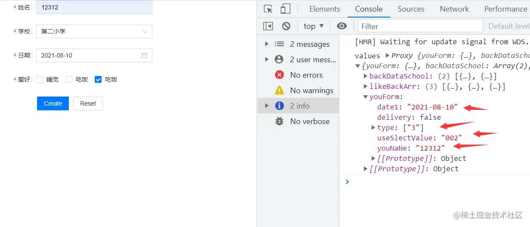Click the useSlectValue "002" value
This screenshot has width=530, height=227.
click(x=452, y=138)
